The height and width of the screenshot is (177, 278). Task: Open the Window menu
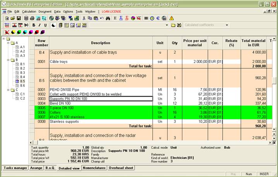tap(90, 12)
